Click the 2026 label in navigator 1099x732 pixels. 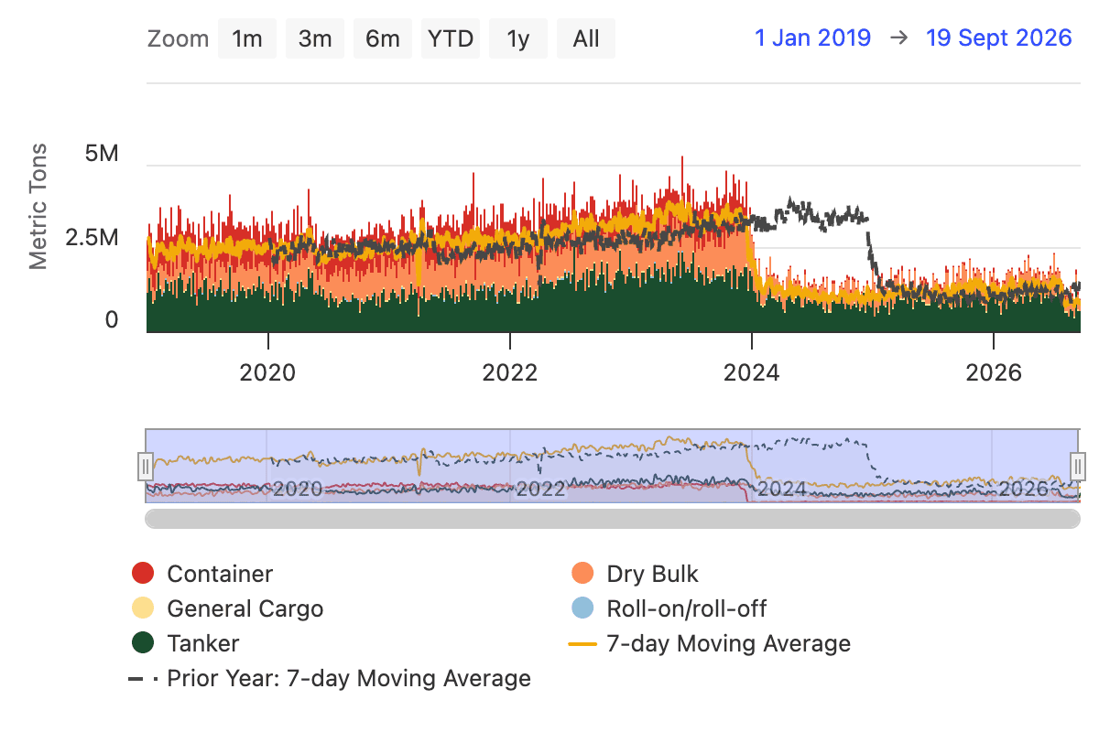tap(1023, 489)
